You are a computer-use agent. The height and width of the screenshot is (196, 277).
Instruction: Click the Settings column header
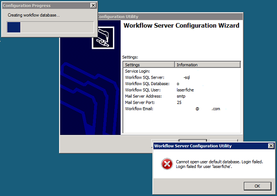point(149,65)
